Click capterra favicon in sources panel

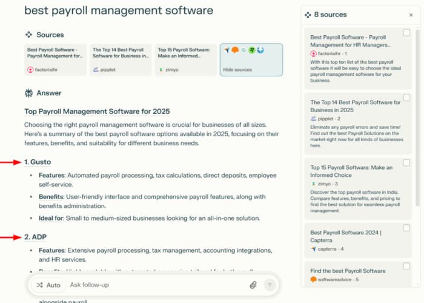tap(313, 249)
